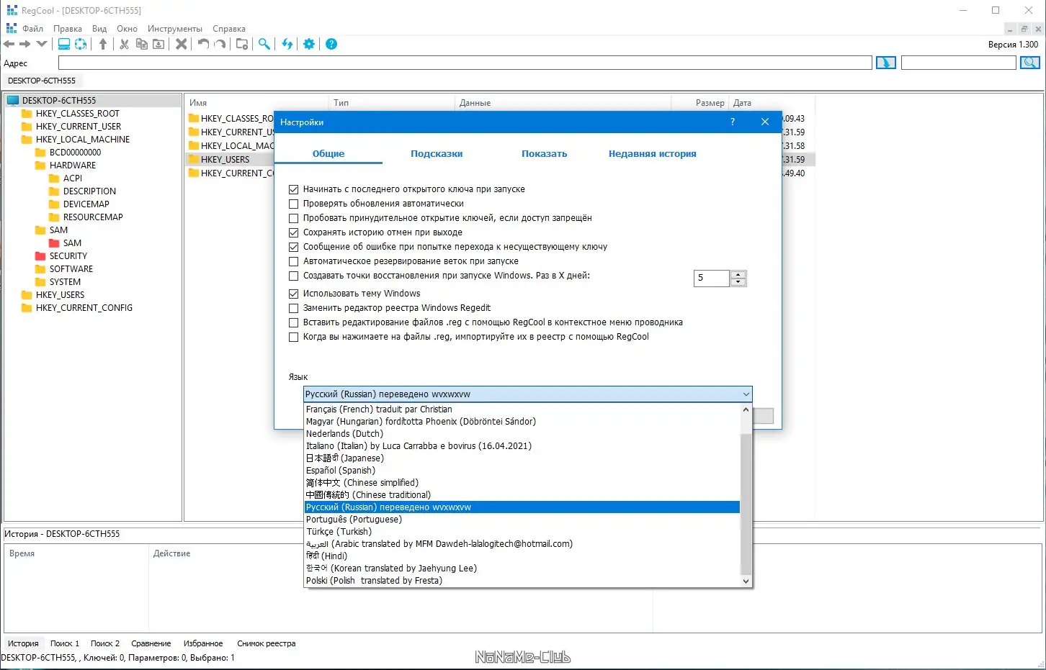This screenshot has width=1046, height=670.
Task: Open the navigation history chevron in toolbar
Action: (42, 44)
